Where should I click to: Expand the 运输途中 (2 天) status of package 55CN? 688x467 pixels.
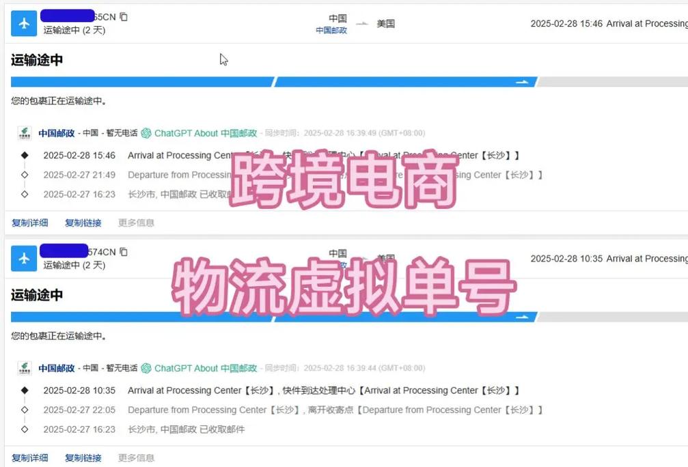(x=74, y=30)
